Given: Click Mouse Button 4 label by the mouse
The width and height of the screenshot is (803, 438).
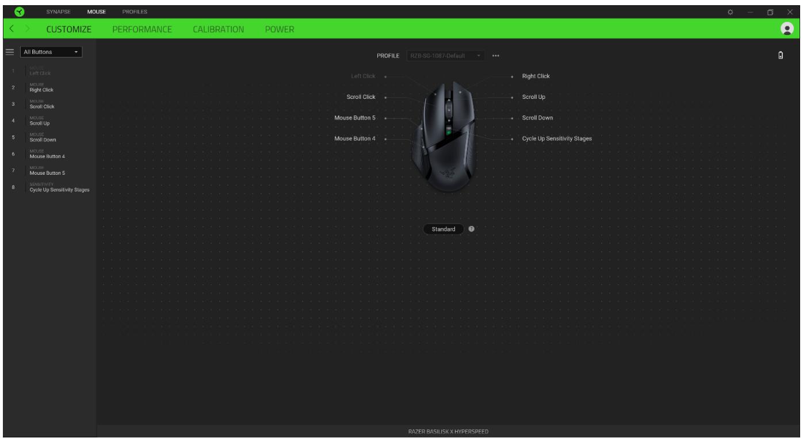Looking at the screenshot, I should tap(355, 139).
